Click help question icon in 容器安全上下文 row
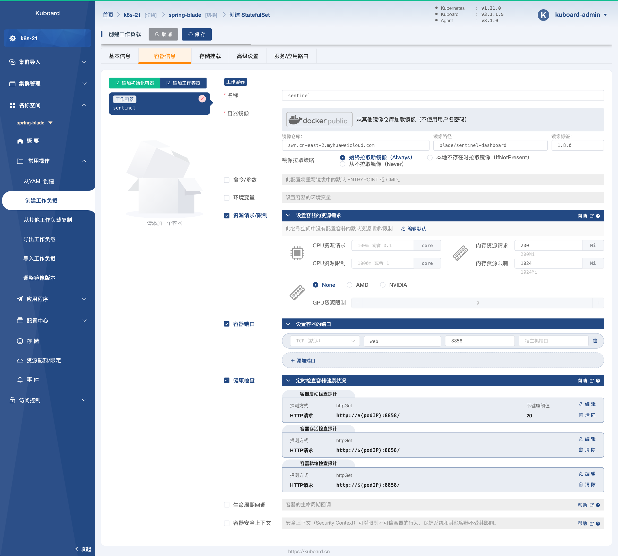Viewport: 618px width, 556px height. (598, 523)
